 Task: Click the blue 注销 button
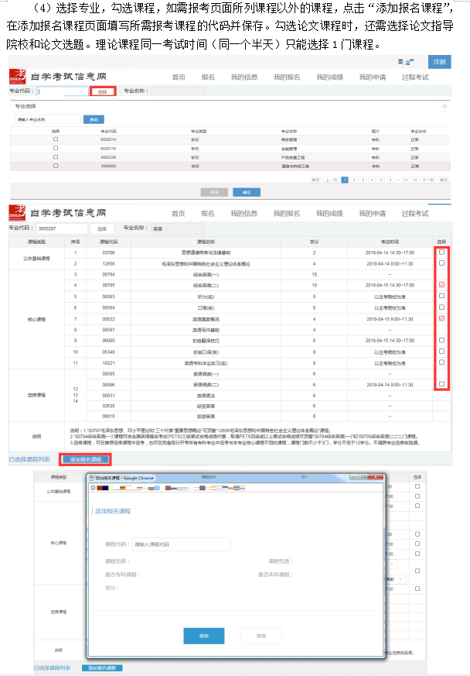(439, 61)
